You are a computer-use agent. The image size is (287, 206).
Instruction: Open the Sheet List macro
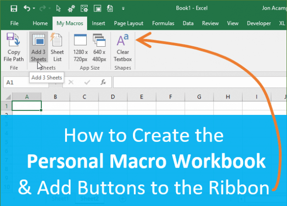point(57,48)
